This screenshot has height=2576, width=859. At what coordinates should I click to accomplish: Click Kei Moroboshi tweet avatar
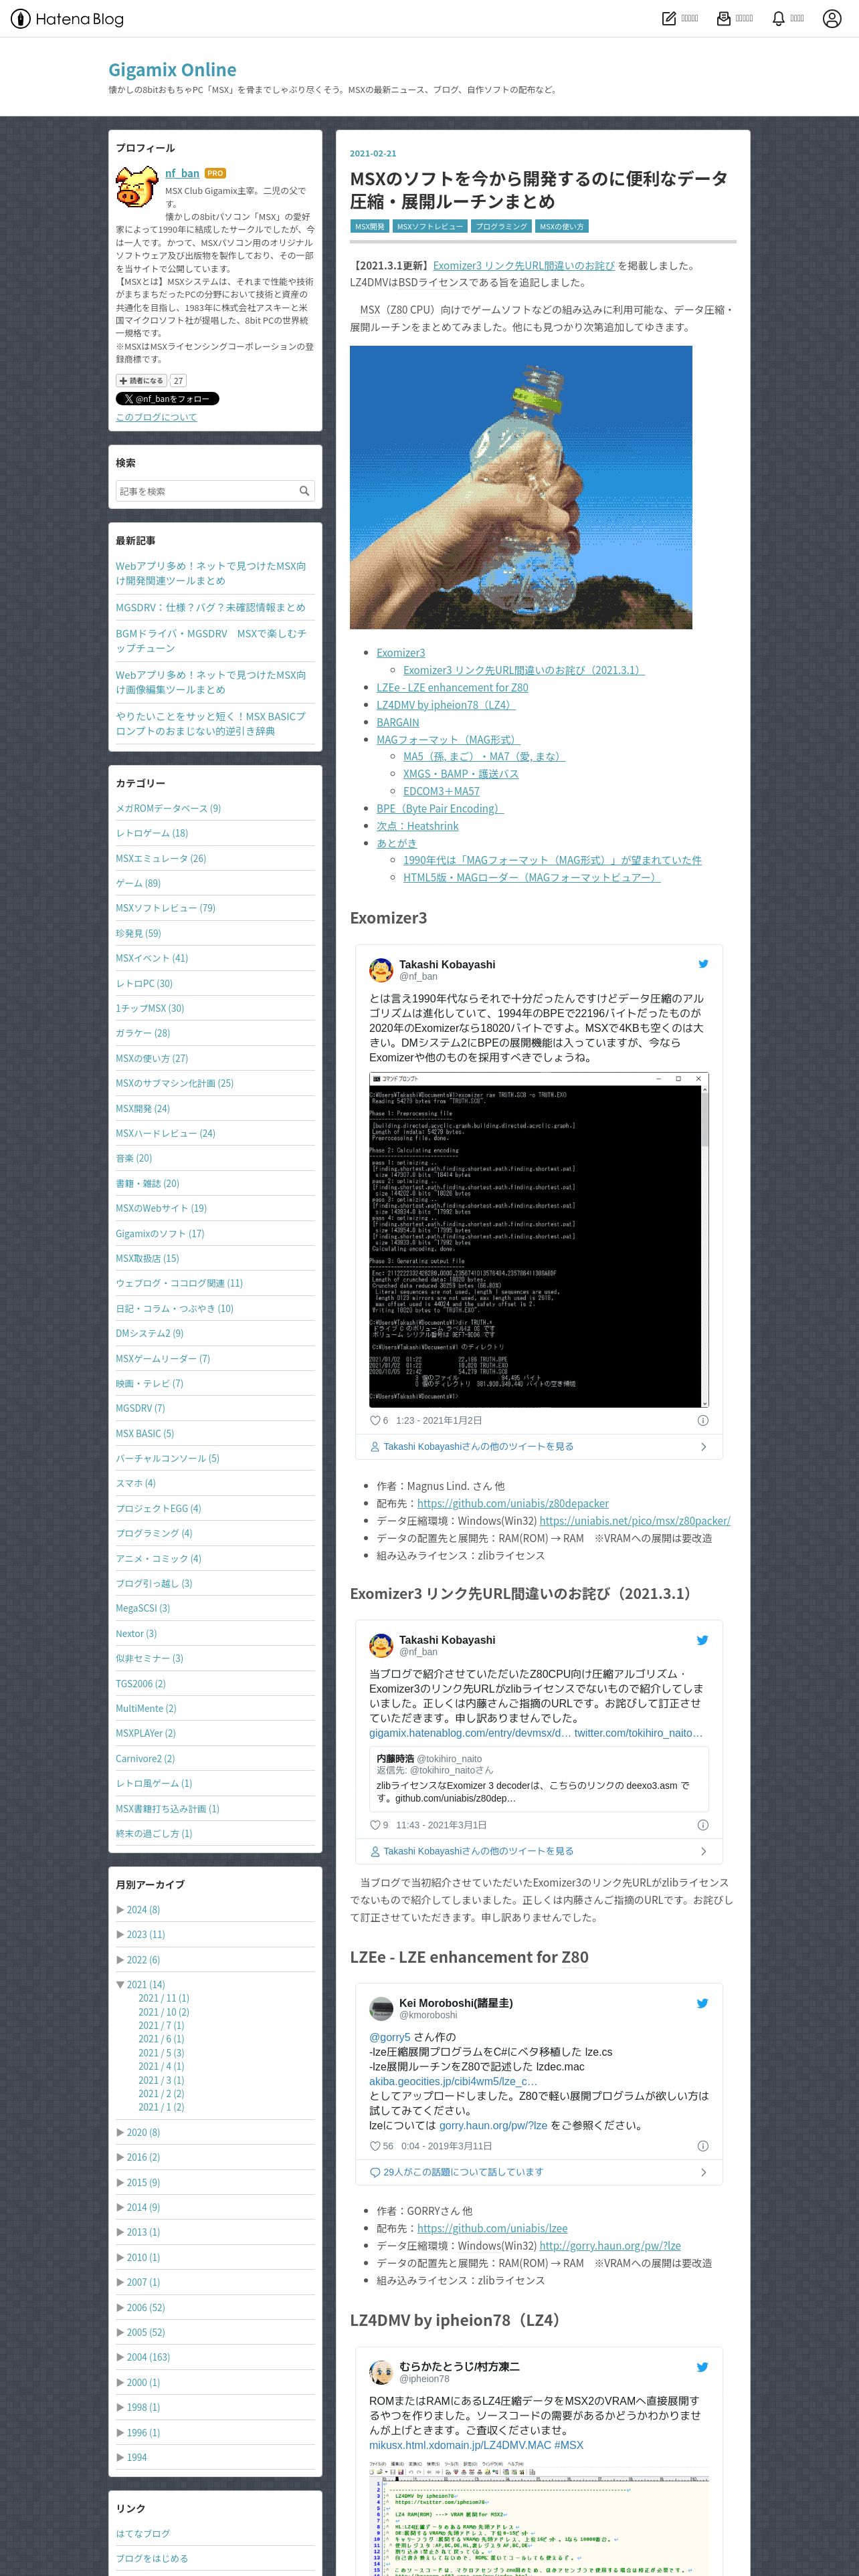pos(381,2009)
